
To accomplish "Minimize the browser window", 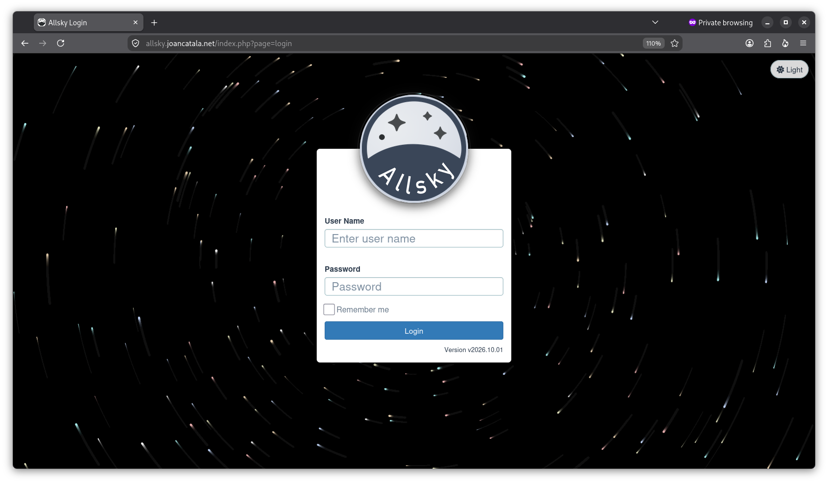I will pyautogui.click(x=767, y=22).
